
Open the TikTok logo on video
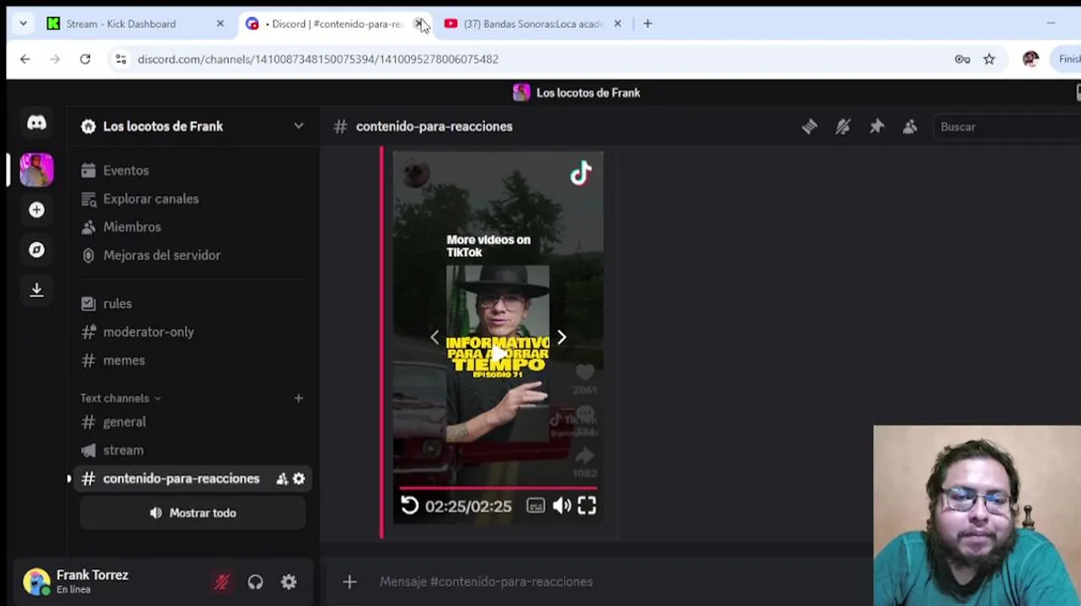point(581,174)
